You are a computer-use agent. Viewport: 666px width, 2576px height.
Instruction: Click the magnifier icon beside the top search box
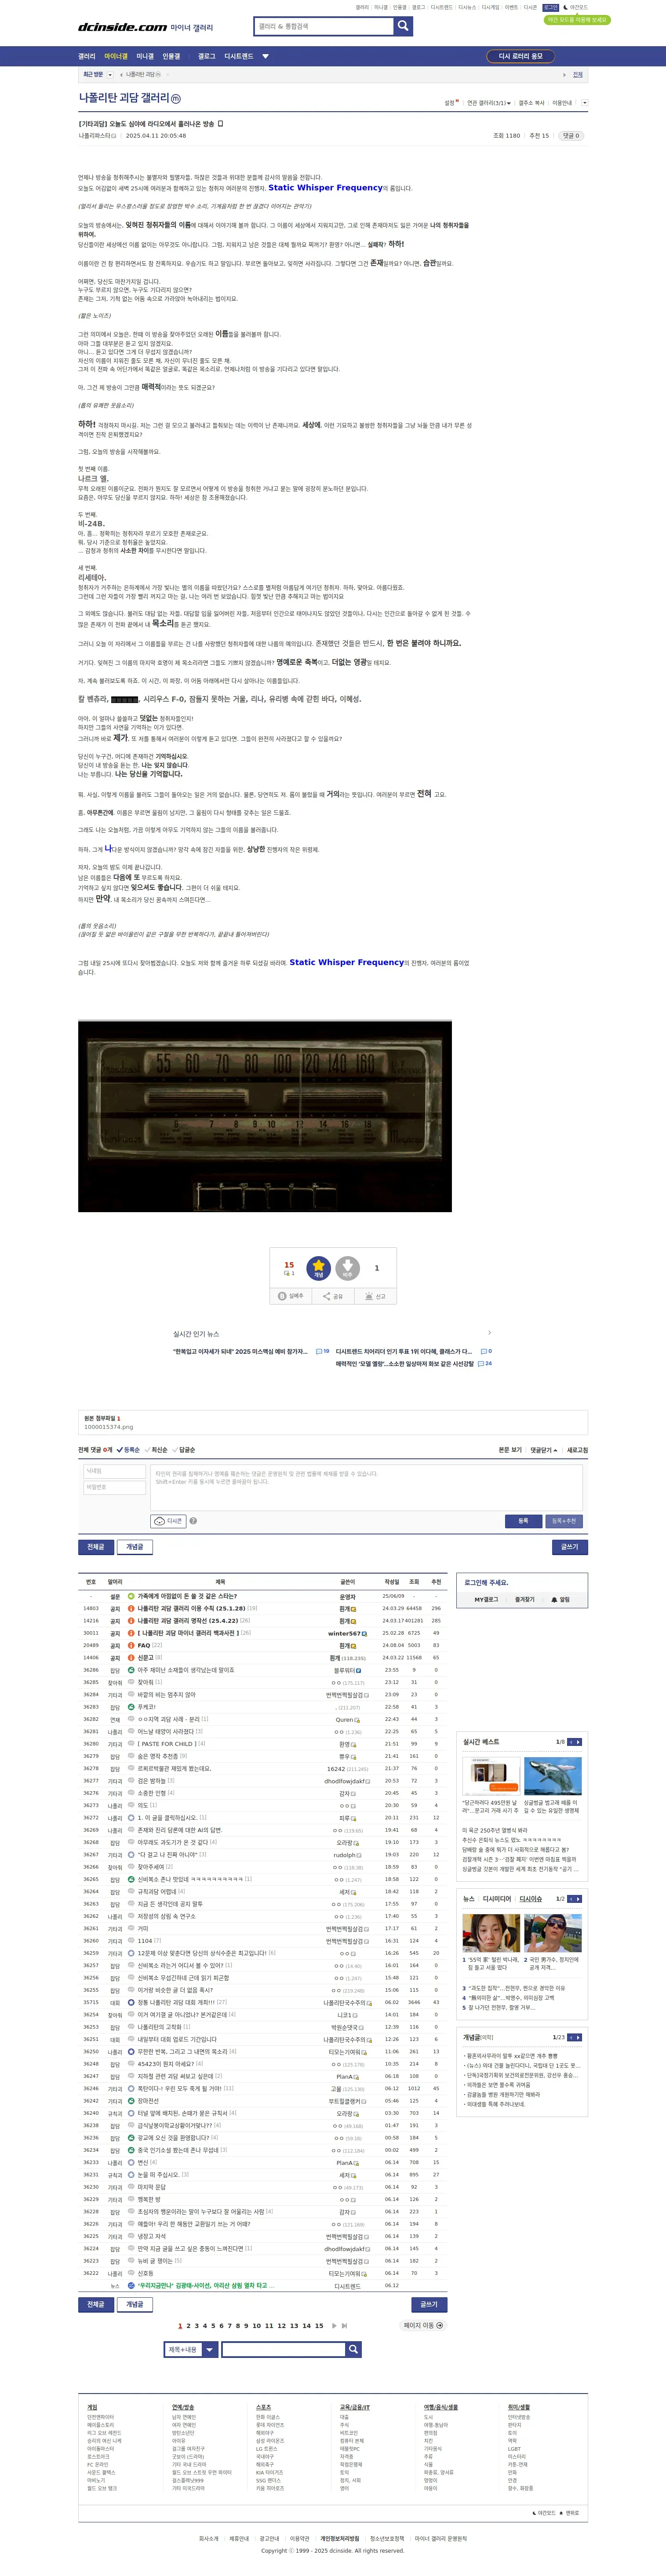(x=403, y=26)
